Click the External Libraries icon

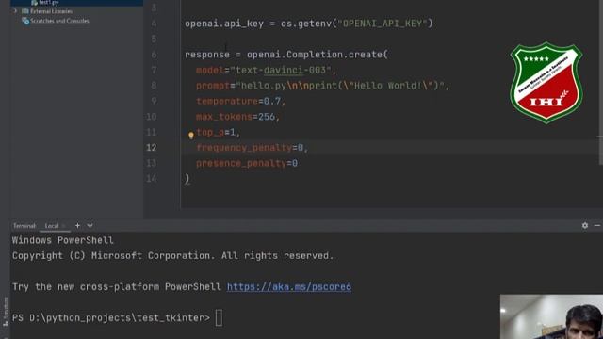(x=25, y=11)
